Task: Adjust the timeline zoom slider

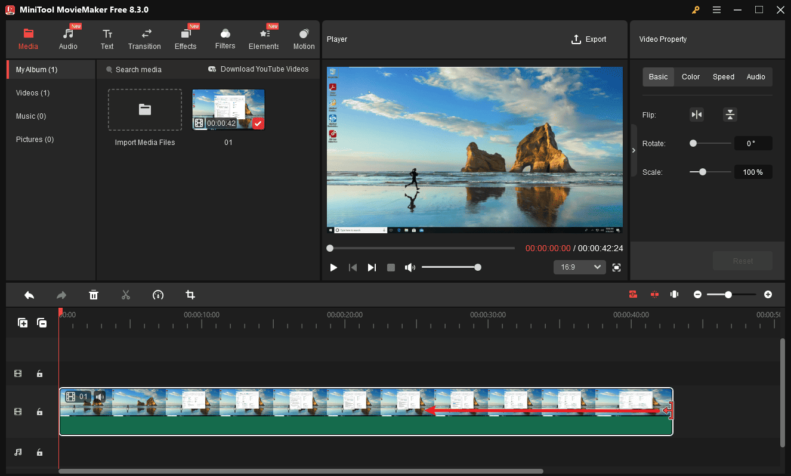Action: pos(731,295)
